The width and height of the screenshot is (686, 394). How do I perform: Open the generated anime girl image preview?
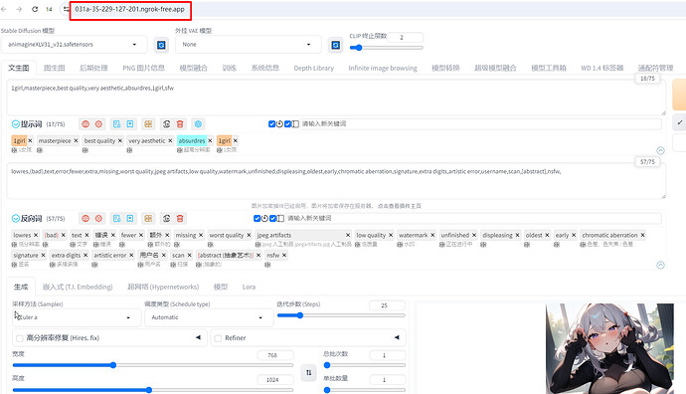609,349
